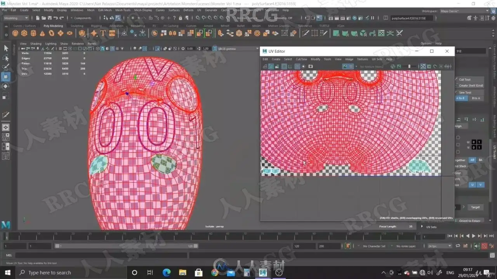The width and height of the screenshot is (497, 279).
Task: Select the arrow Select tool in the toolbox
Action: tap(6, 48)
